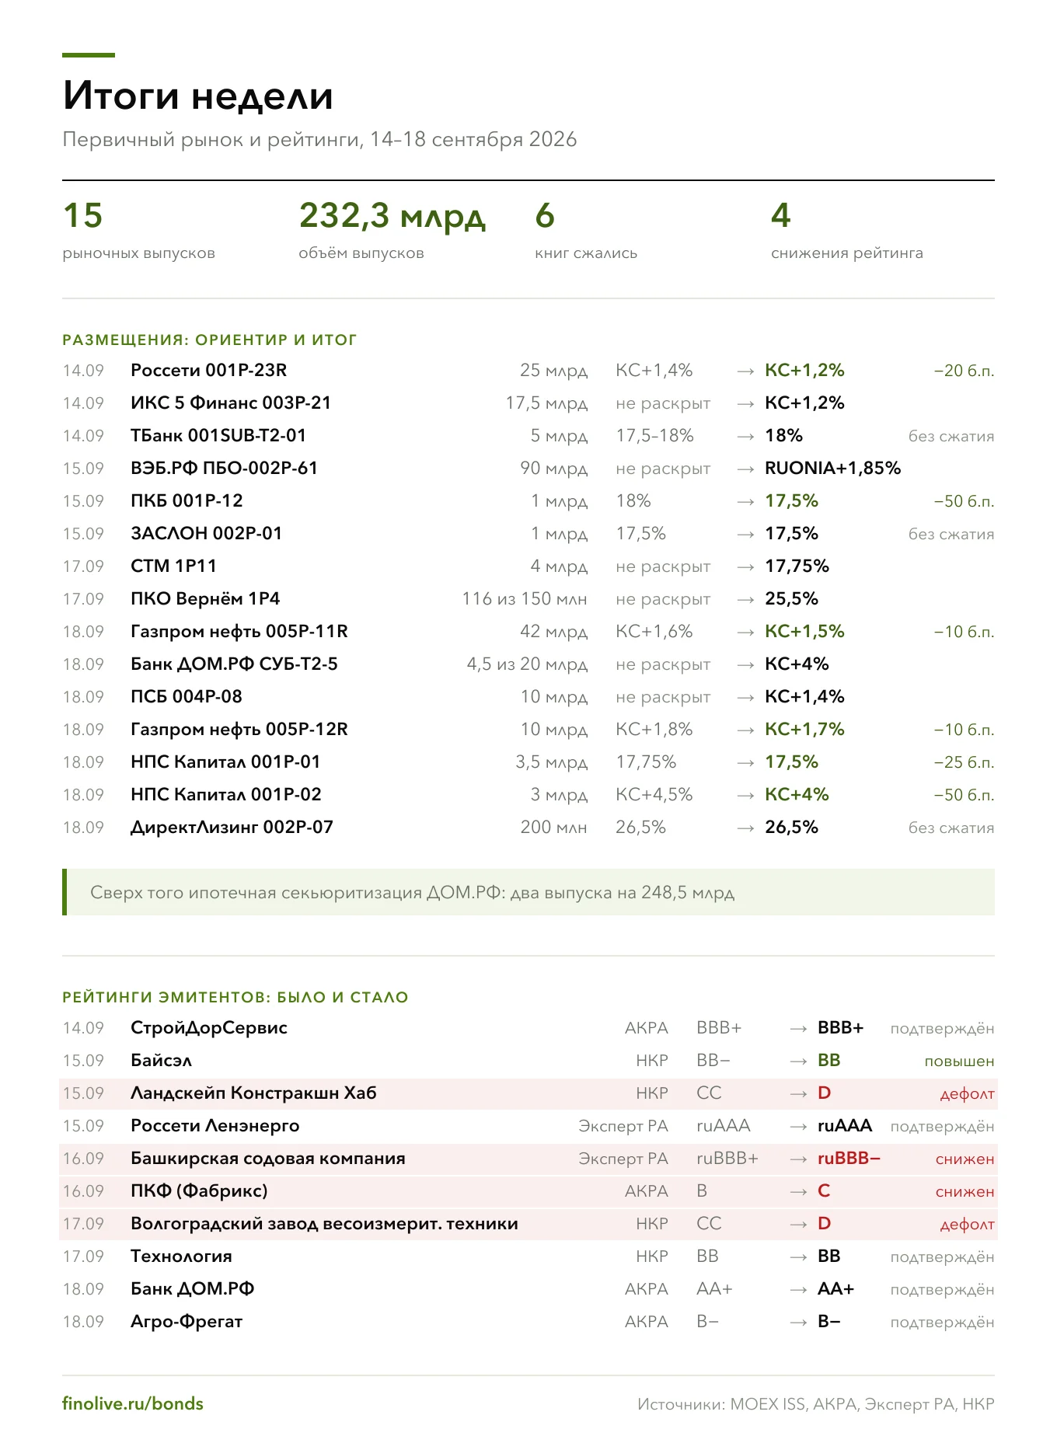This screenshot has height=1450, width=1057.
Task: Select the "ПКБ 001P-12" bond name
Action: tap(187, 501)
